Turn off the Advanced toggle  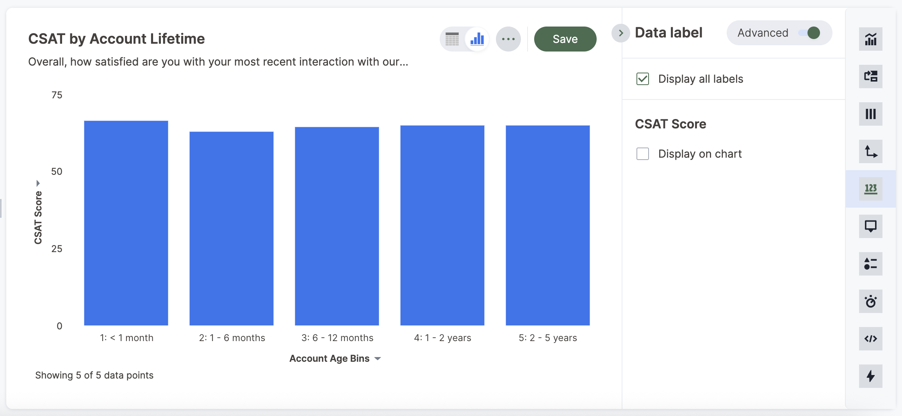pos(809,33)
